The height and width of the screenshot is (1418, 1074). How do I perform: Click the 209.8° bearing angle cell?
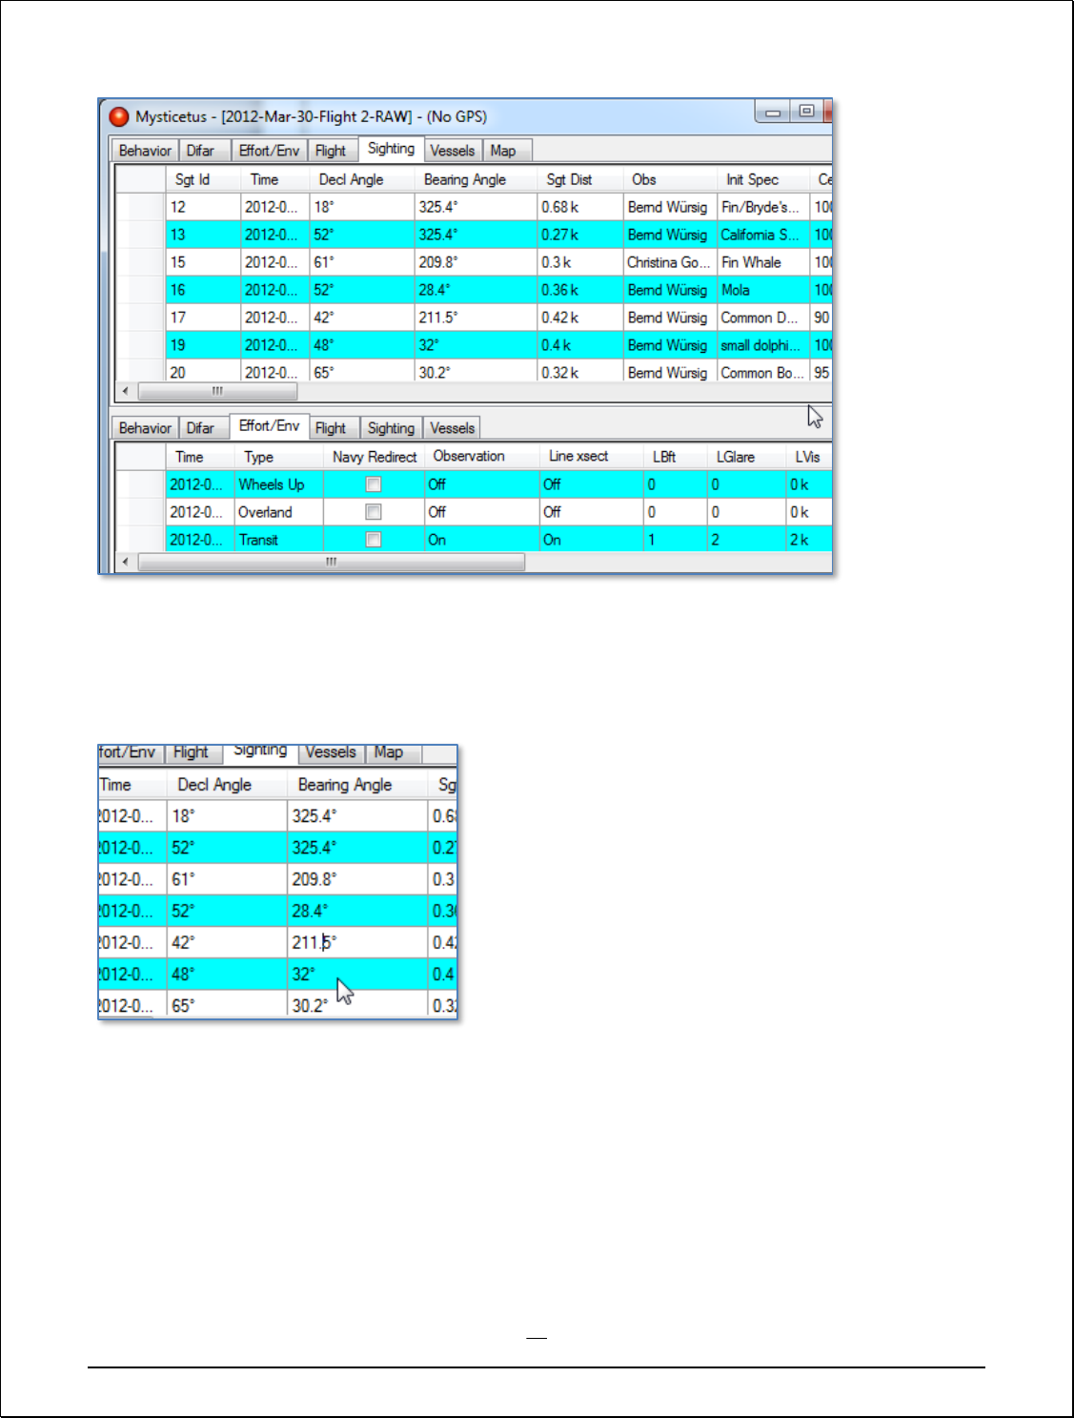tap(476, 262)
